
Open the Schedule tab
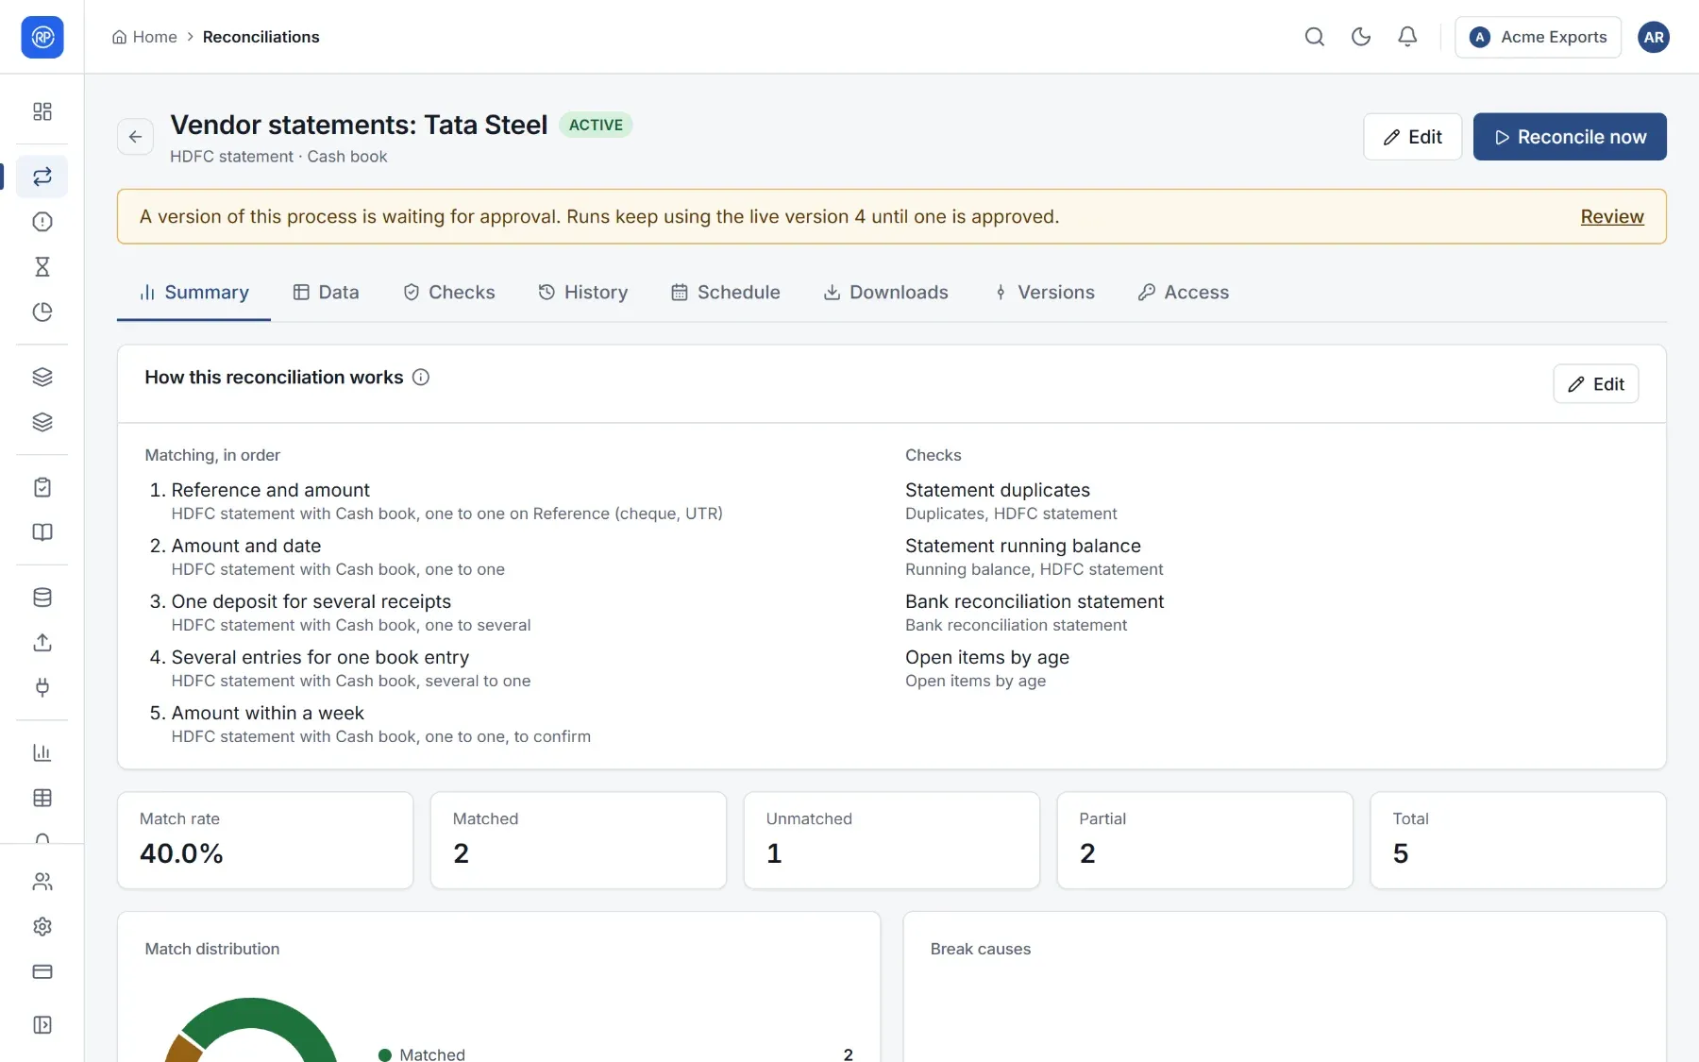725,293
